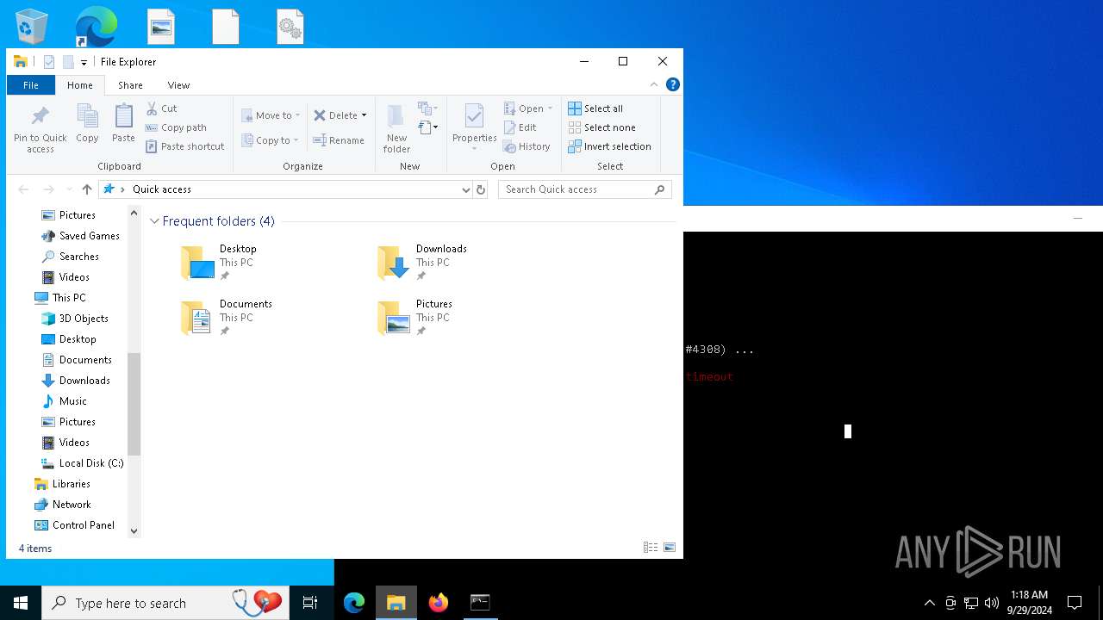
Task: Show file History
Action: tap(527, 146)
